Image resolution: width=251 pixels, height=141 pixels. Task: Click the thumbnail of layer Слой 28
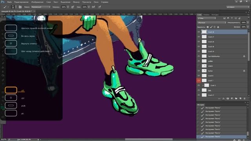pos(204,32)
